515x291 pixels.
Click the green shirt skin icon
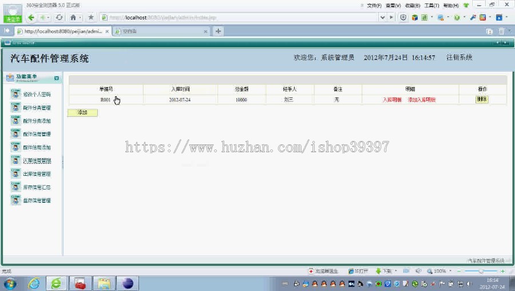[466, 5]
